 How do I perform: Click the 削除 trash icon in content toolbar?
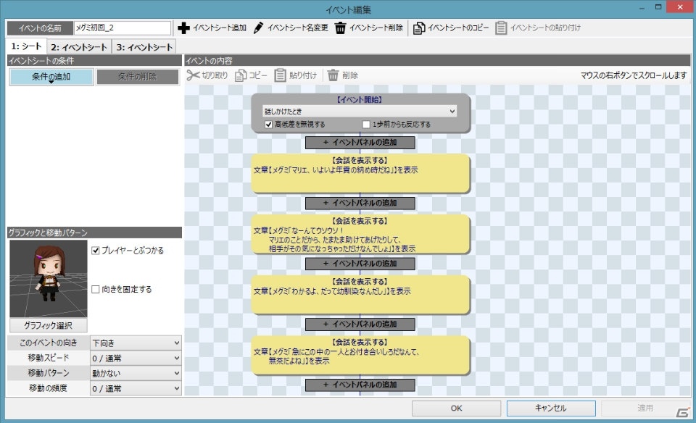coord(333,75)
